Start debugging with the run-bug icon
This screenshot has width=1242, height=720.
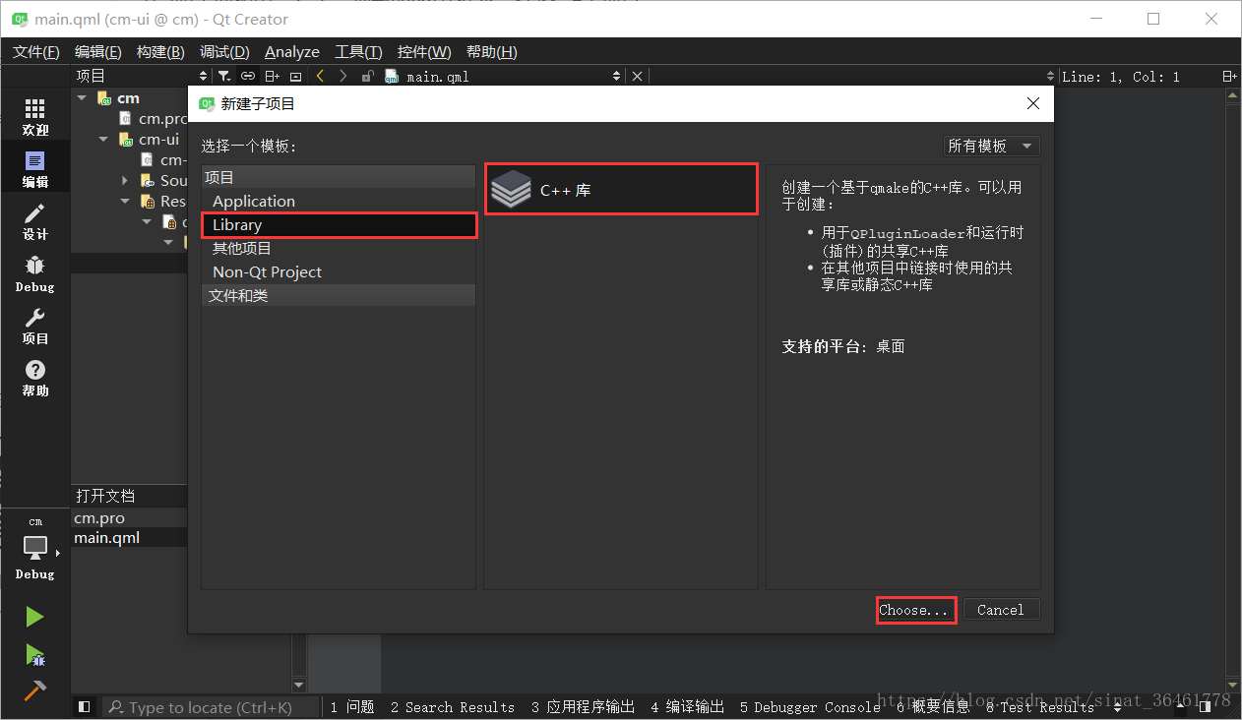[x=34, y=654]
